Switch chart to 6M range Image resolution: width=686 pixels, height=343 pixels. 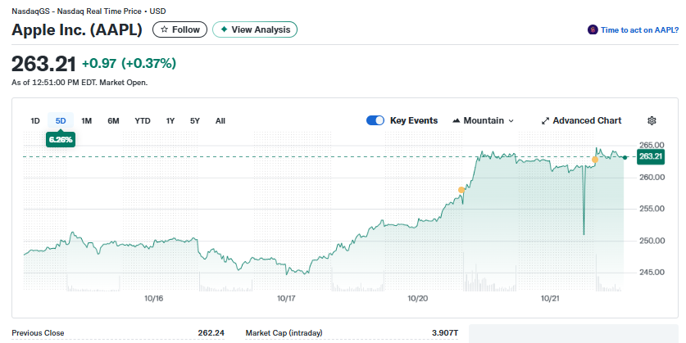point(113,121)
